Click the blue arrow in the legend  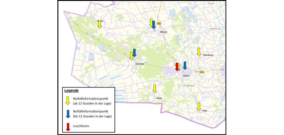pyautogui.click(x=68, y=114)
